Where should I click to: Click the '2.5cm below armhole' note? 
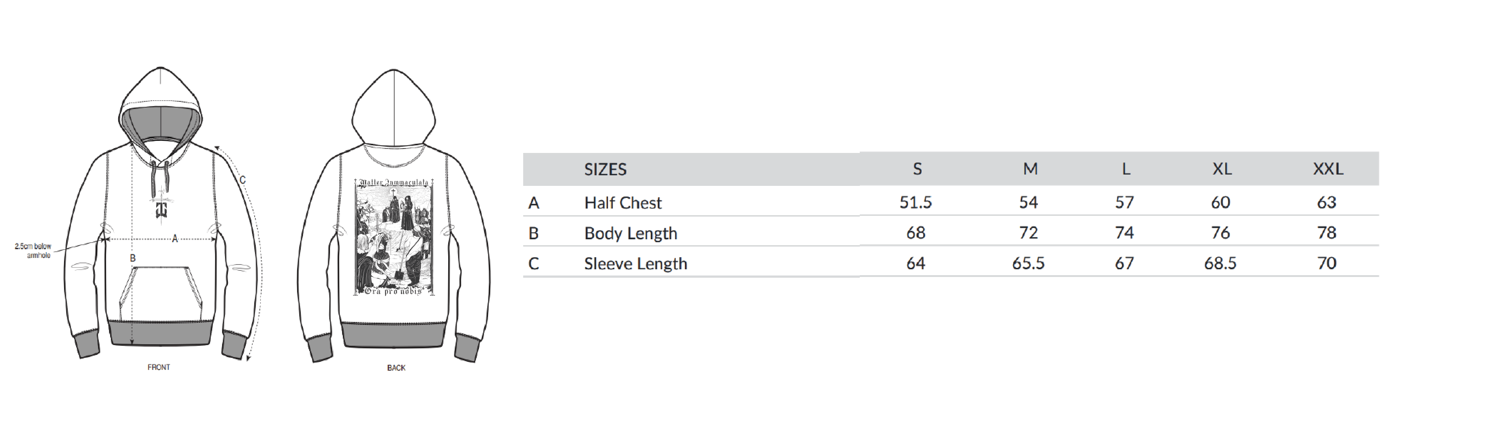[x=34, y=251]
